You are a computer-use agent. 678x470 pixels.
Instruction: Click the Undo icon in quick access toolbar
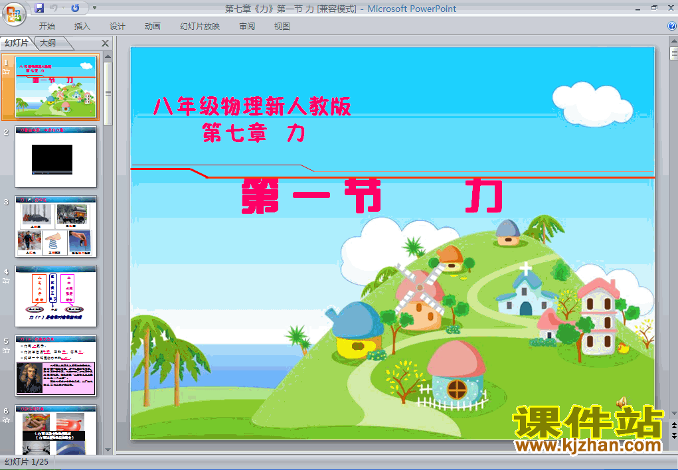point(53,8)
